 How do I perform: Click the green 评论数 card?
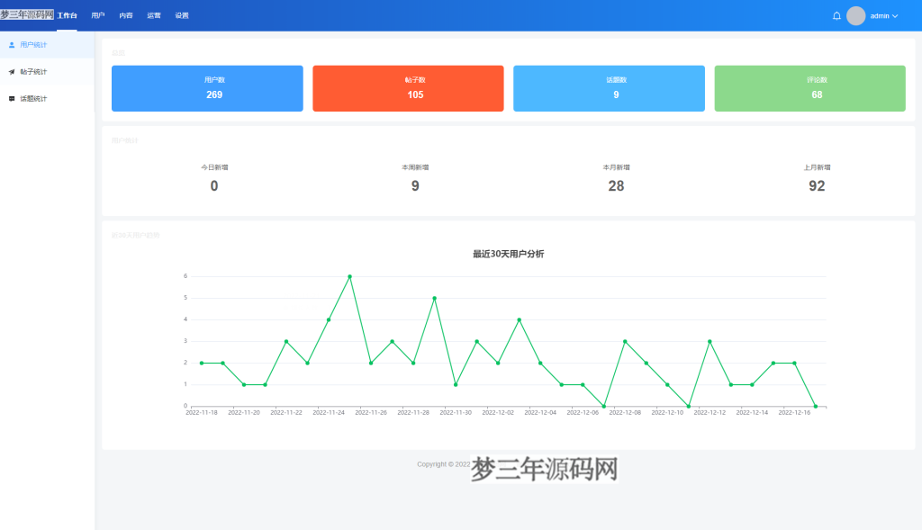(x=809, y=88)
